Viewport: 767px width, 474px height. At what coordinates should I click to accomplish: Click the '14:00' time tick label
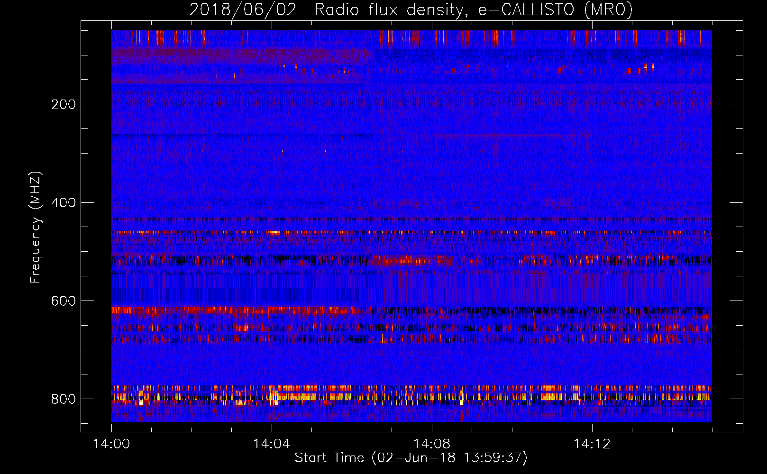coord(111,444)
